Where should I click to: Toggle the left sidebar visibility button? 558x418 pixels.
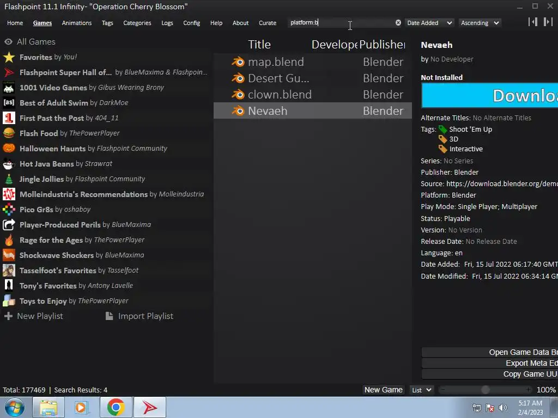[x=533, y=22]
